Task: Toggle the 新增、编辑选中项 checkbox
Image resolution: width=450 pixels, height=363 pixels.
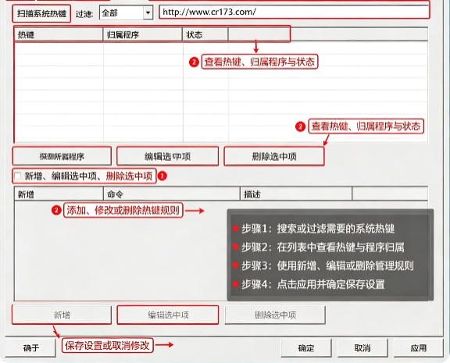Action: [18, 176]
